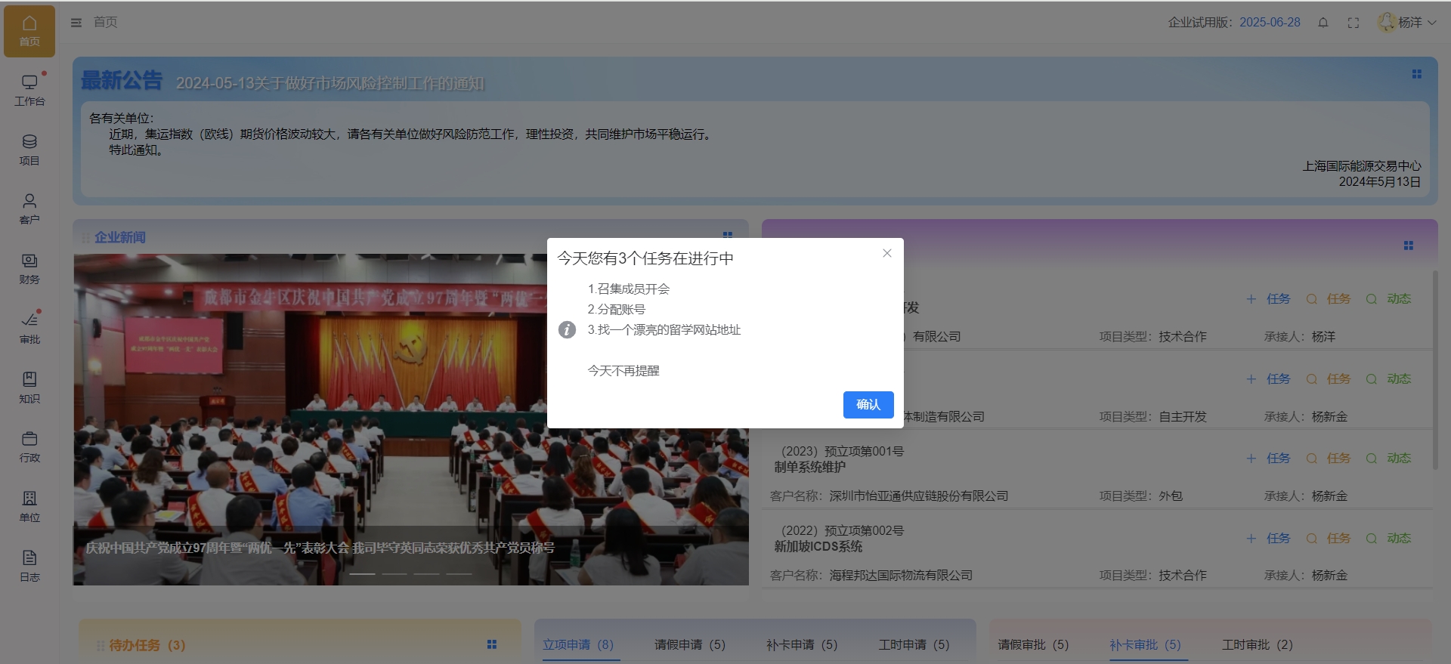Open notifications bell icon
Image resolution: width=1451 pixels, height=664 pixels.
[x=1323, y=23]
